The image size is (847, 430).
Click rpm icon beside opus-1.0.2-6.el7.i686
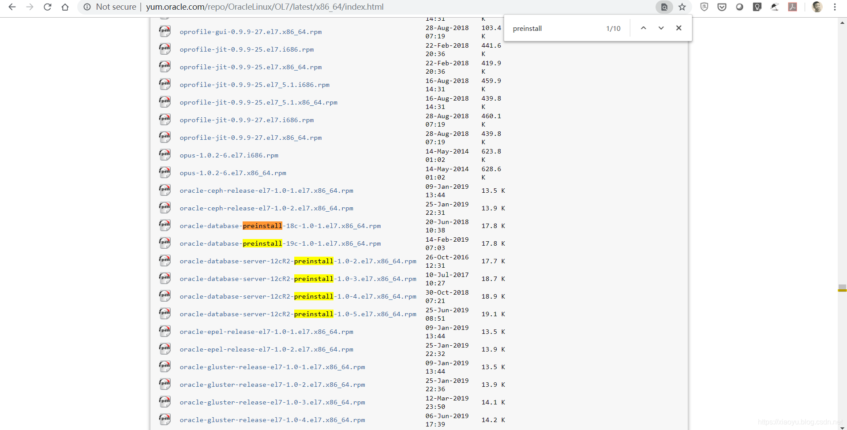coord(165,154)
